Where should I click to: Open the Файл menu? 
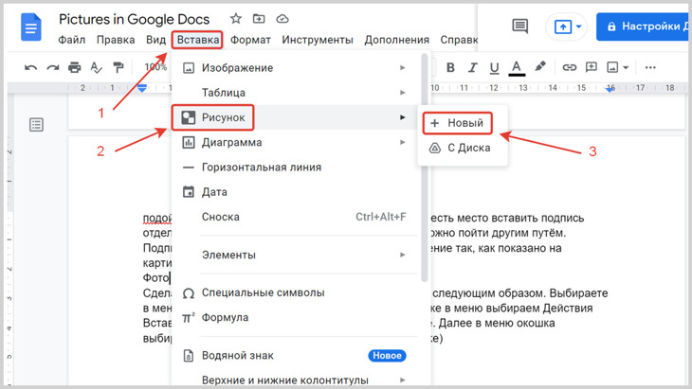pyautogui.click(x=71, y=40)
